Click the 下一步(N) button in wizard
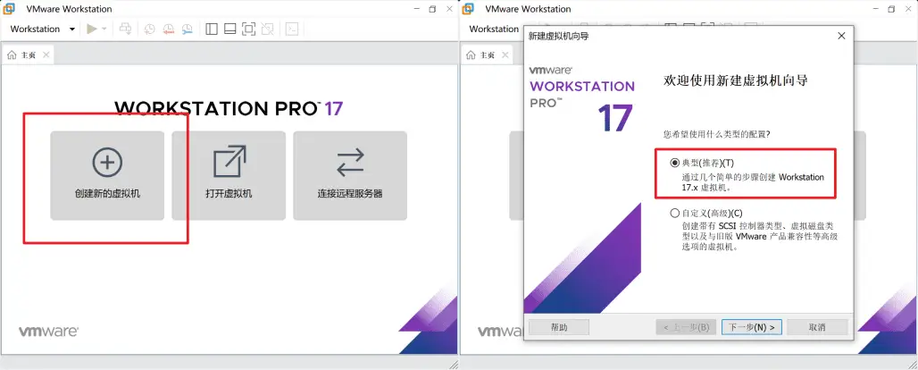 pos(751,327)
